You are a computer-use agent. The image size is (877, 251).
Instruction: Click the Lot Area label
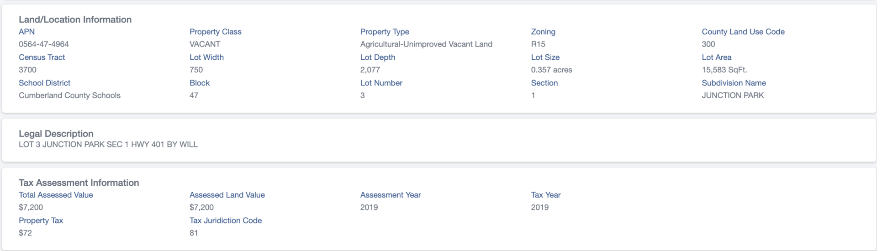[x=717, y=58]
